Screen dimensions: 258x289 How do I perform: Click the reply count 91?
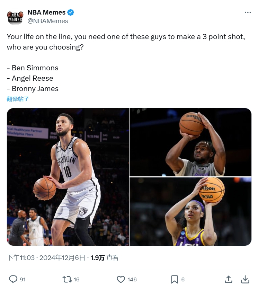coord(23,279)
